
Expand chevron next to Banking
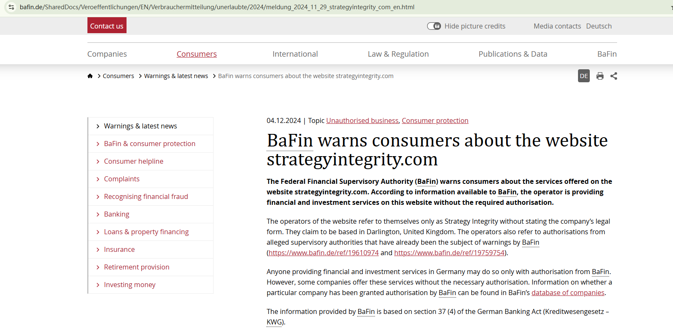(98, 214)
